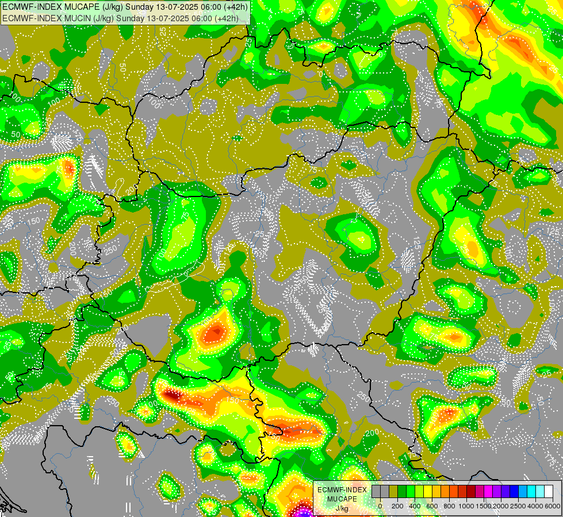Click the 2500 value on legend scale
This screenshot has width=563, height=517.
tap(518, 506)
